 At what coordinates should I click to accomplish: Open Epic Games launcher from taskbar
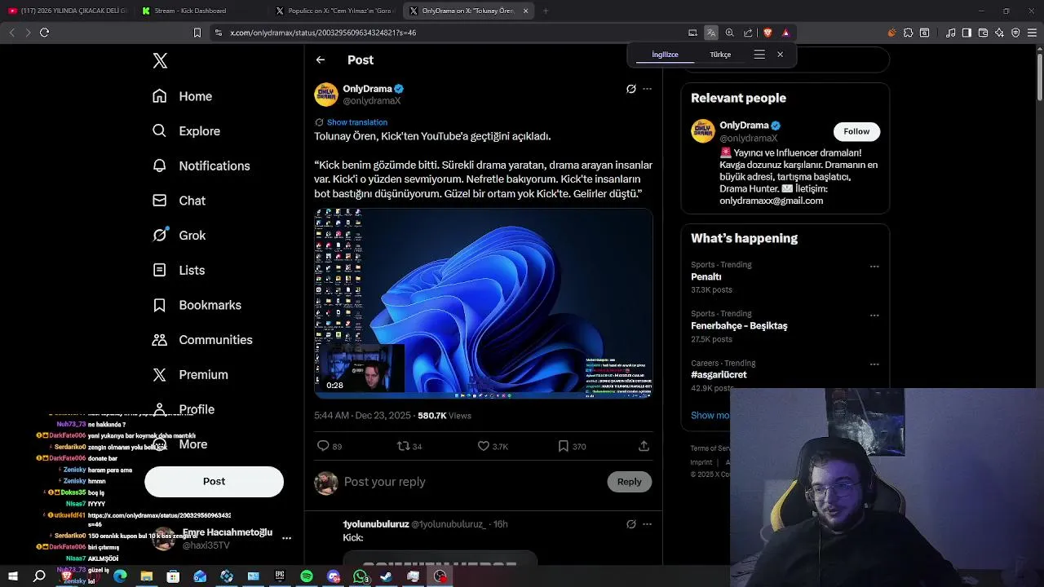tap(280, 576)
